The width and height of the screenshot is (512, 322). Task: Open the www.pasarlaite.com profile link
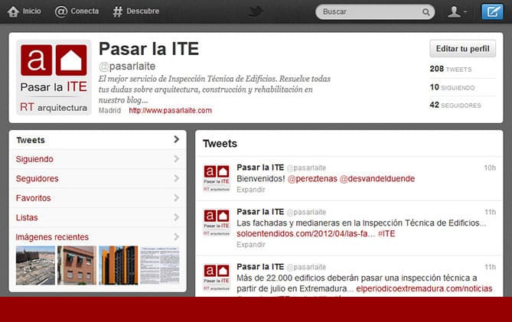tap(170, 111)
